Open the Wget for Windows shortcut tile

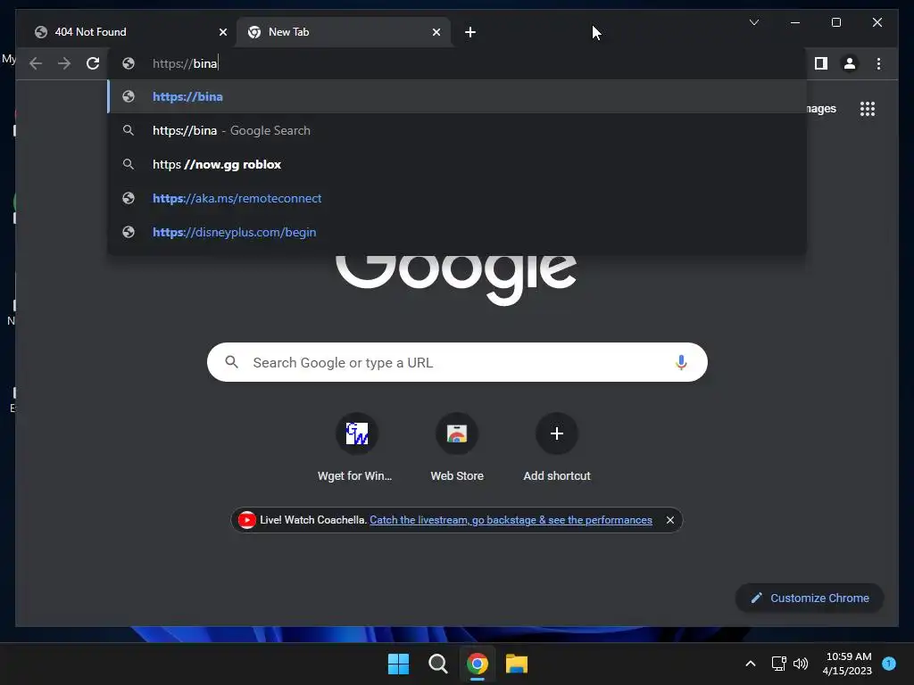[x=355, y=448]
